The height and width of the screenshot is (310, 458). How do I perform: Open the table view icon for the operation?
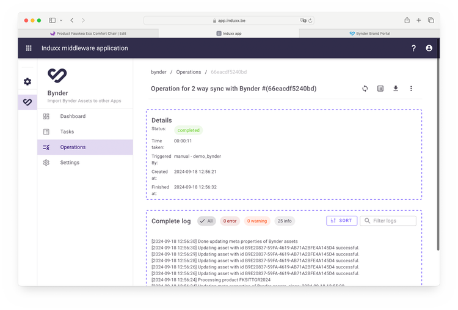click(x=380, y=88)
